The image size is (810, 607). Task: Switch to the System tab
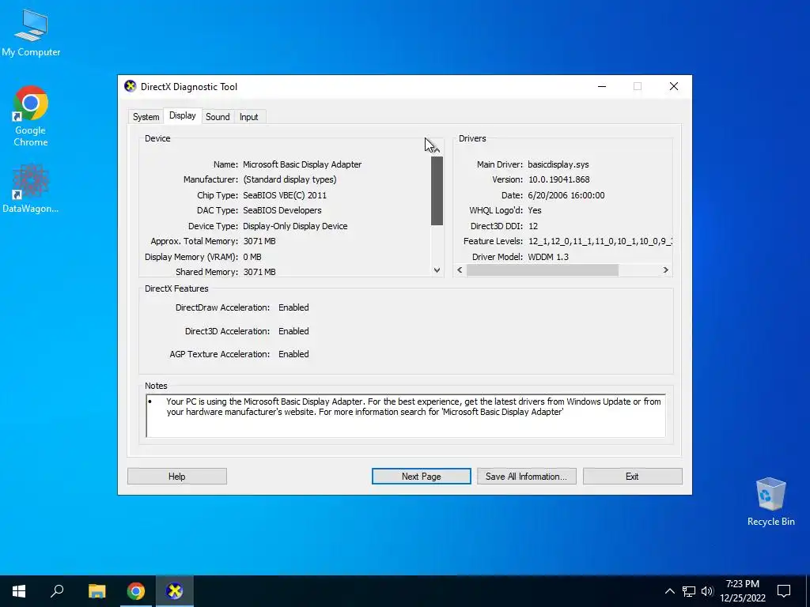coord(146,117)
